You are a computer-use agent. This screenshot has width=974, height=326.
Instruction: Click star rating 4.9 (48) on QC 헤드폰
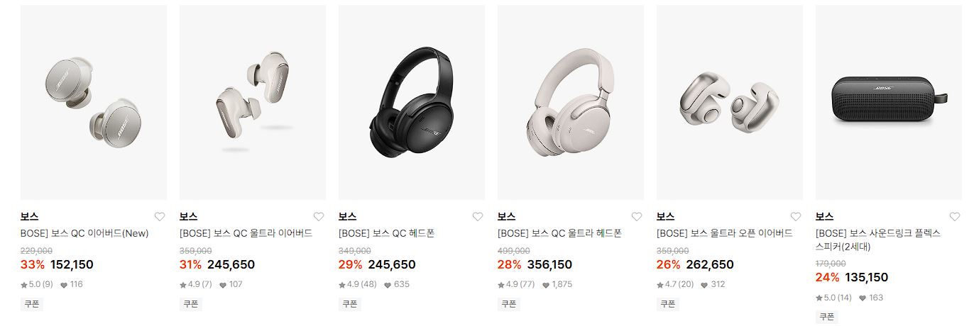[x=358, y=285]
